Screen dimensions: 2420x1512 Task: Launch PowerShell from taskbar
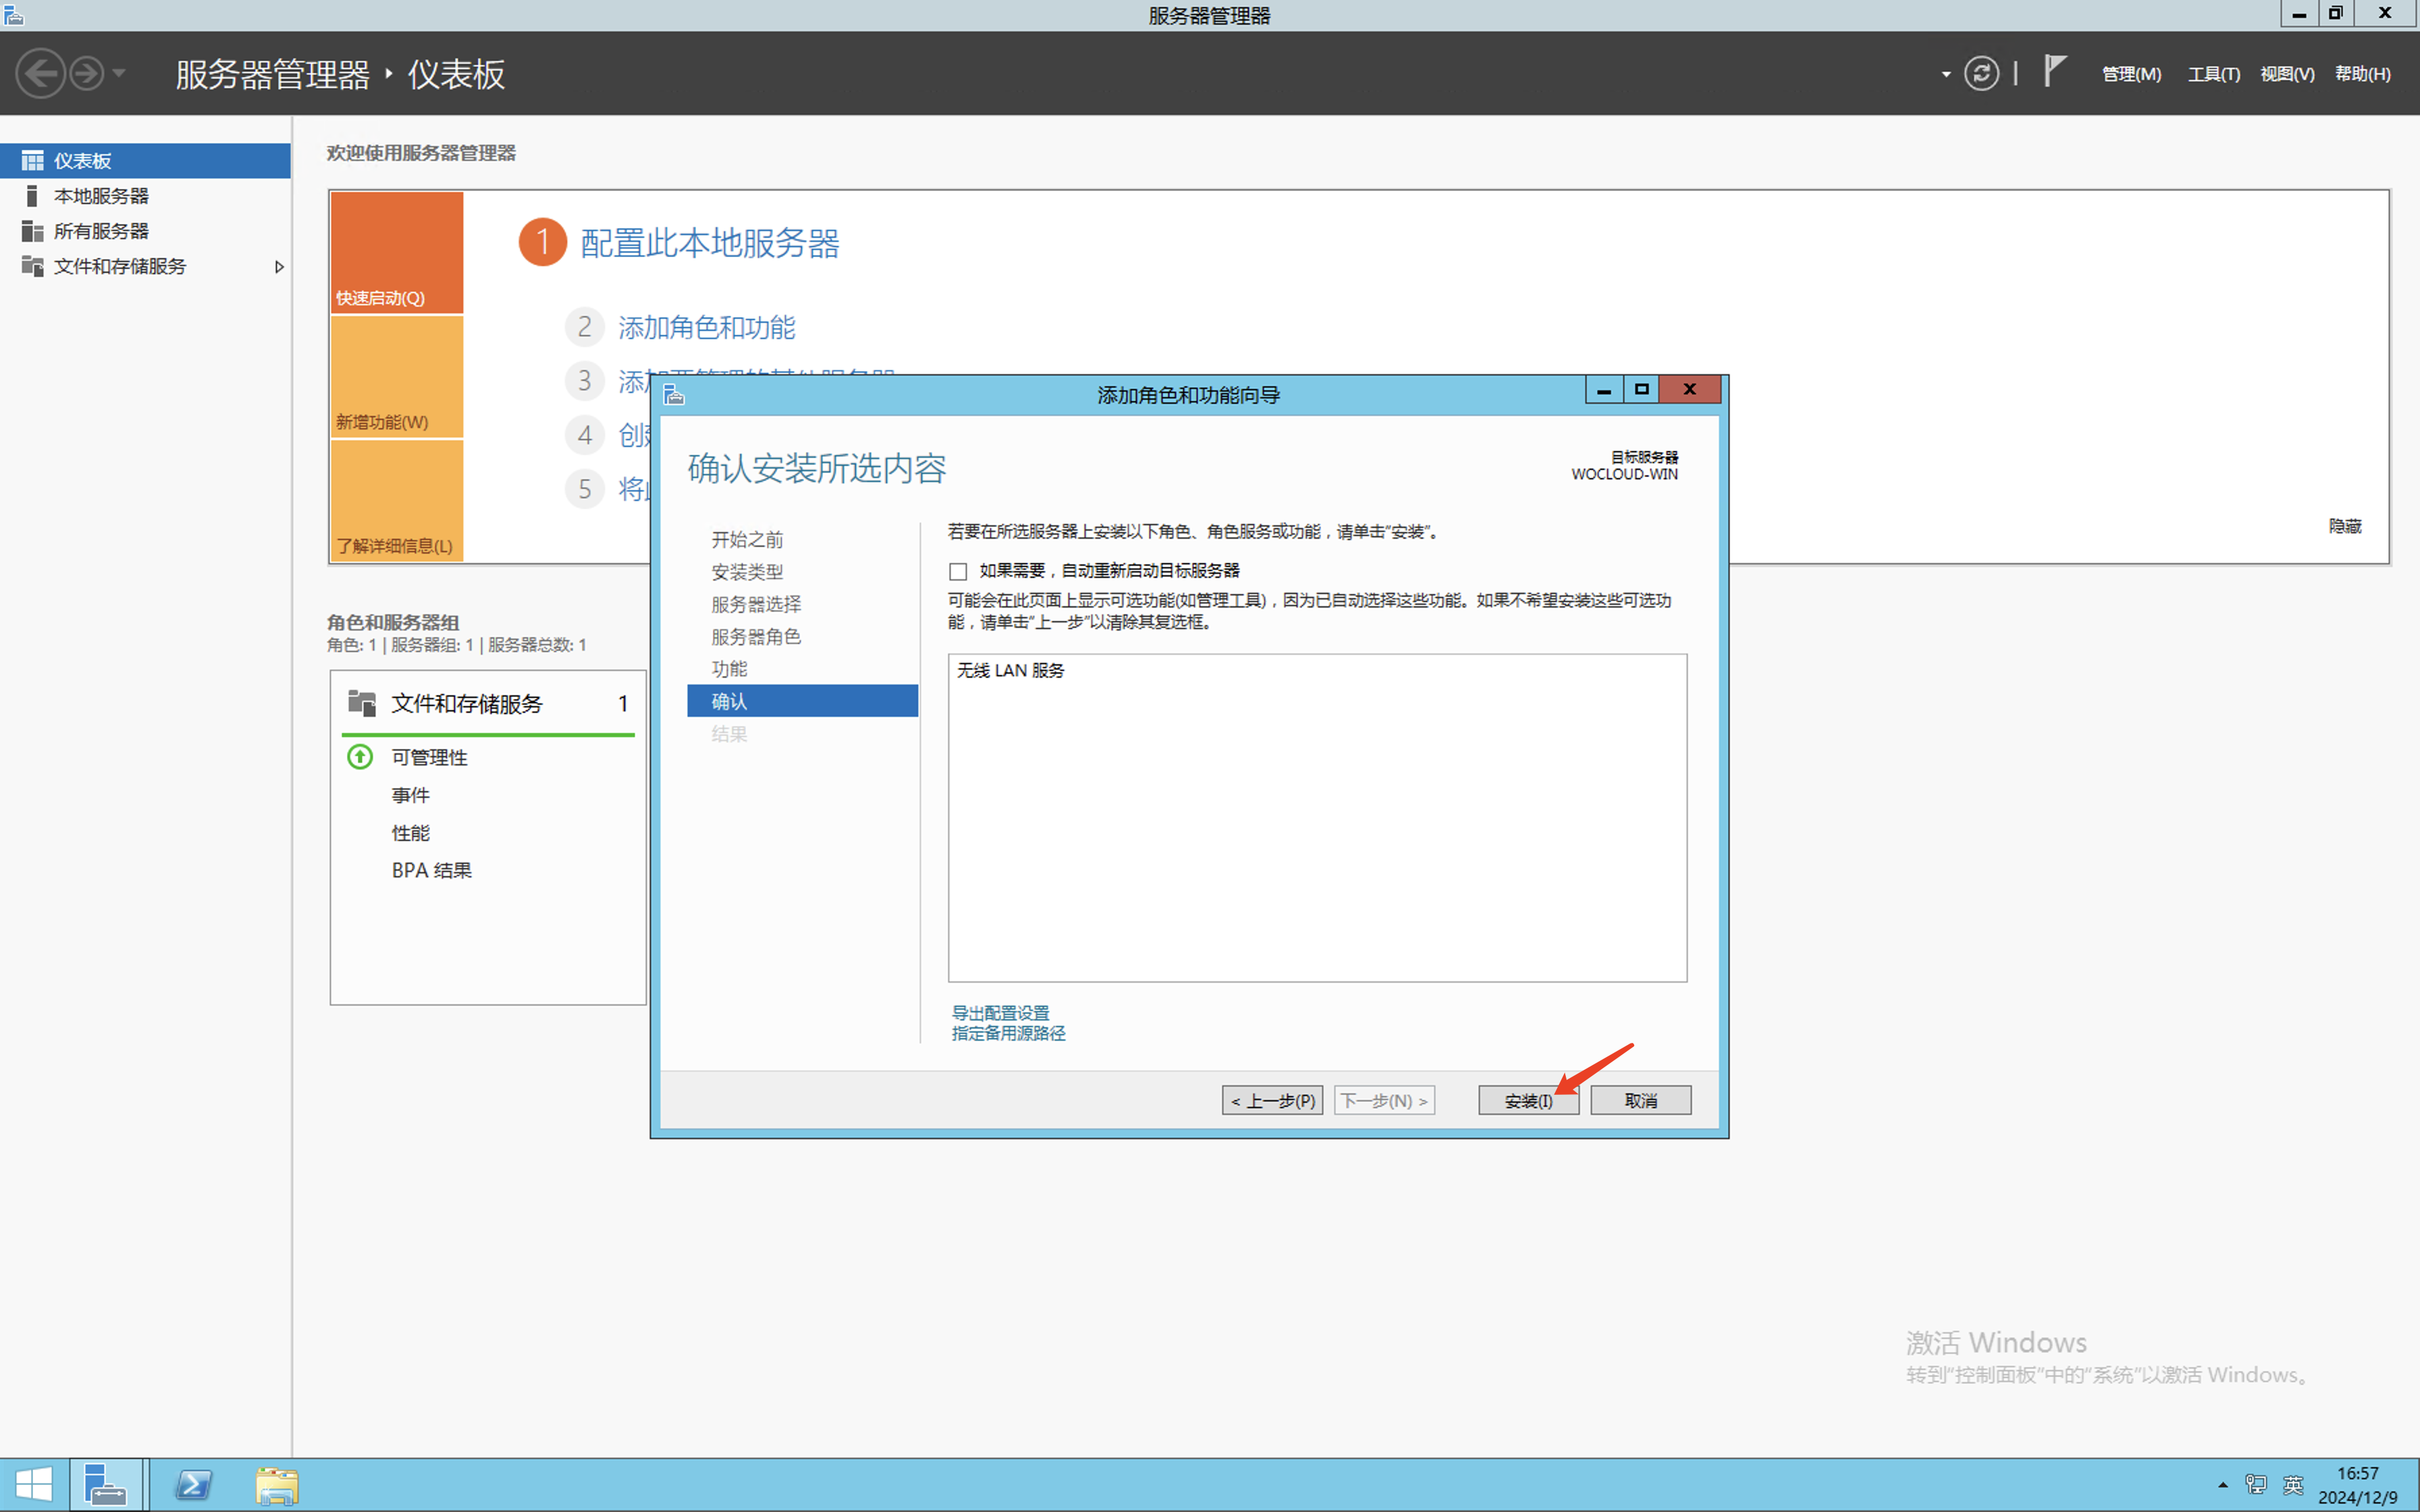[193, 1485]
